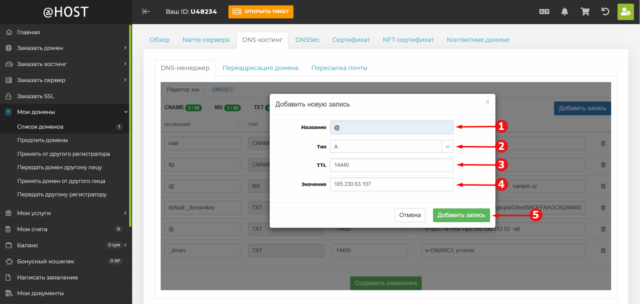Close the Добавить новую запись dialog
The image size is (640, 304).
pos(487,102)
